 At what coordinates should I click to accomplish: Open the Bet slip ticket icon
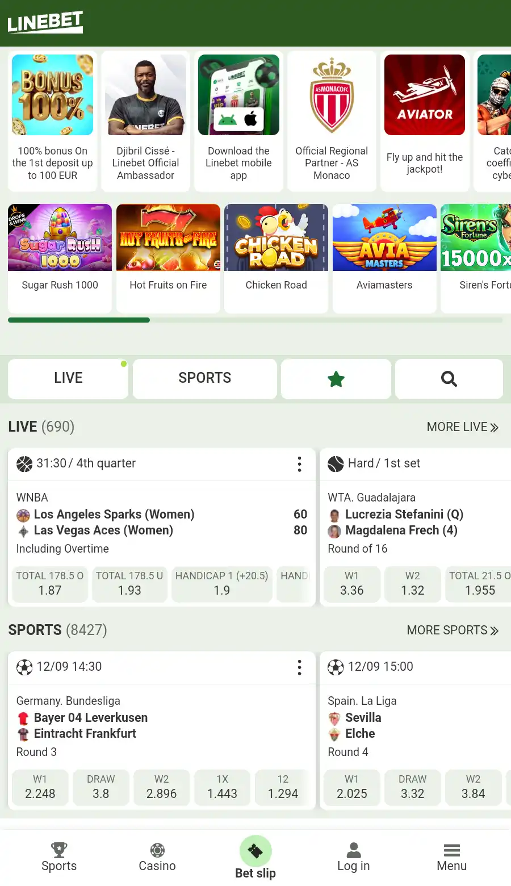click(256, 851)
